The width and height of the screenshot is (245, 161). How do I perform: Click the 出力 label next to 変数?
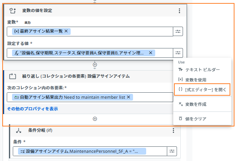[x=27, y=23]
